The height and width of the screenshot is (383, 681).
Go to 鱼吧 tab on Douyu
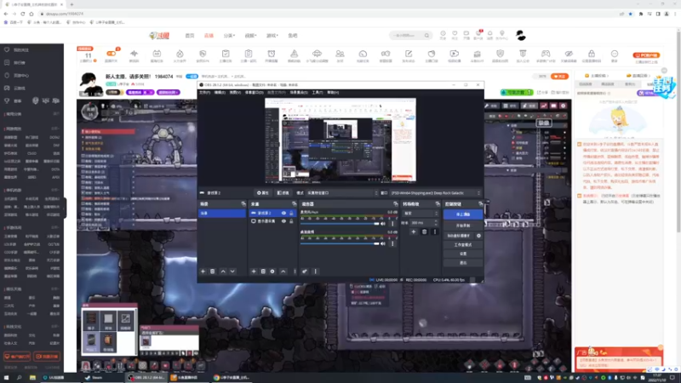pos(293,36)
